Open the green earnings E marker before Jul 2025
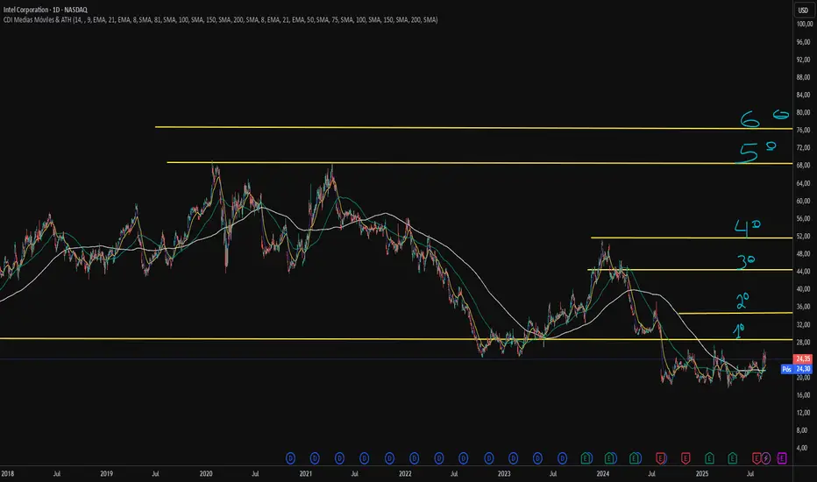 pos(733,458)
